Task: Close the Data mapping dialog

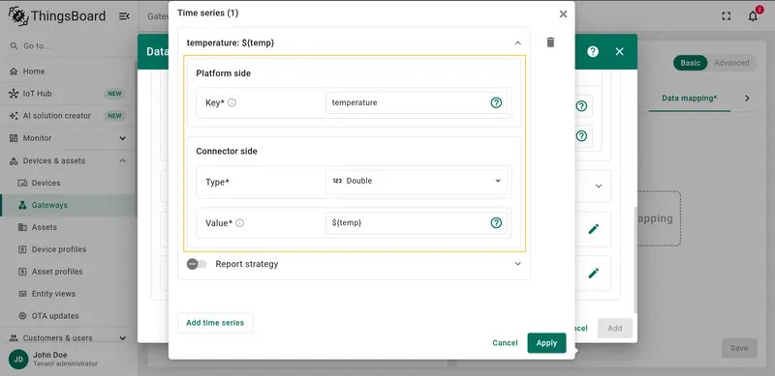Action: (619, 51)
